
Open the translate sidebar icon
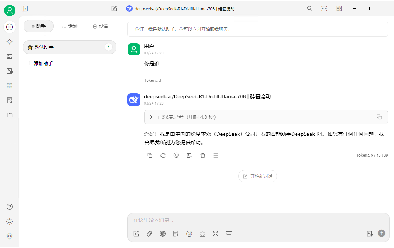(10, 71)
